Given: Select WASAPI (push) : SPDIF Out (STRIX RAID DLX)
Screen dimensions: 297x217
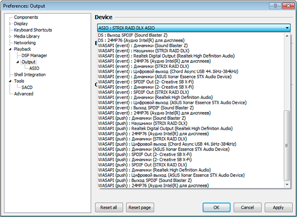Looking at the screenshot, I should tap(191, 165).
